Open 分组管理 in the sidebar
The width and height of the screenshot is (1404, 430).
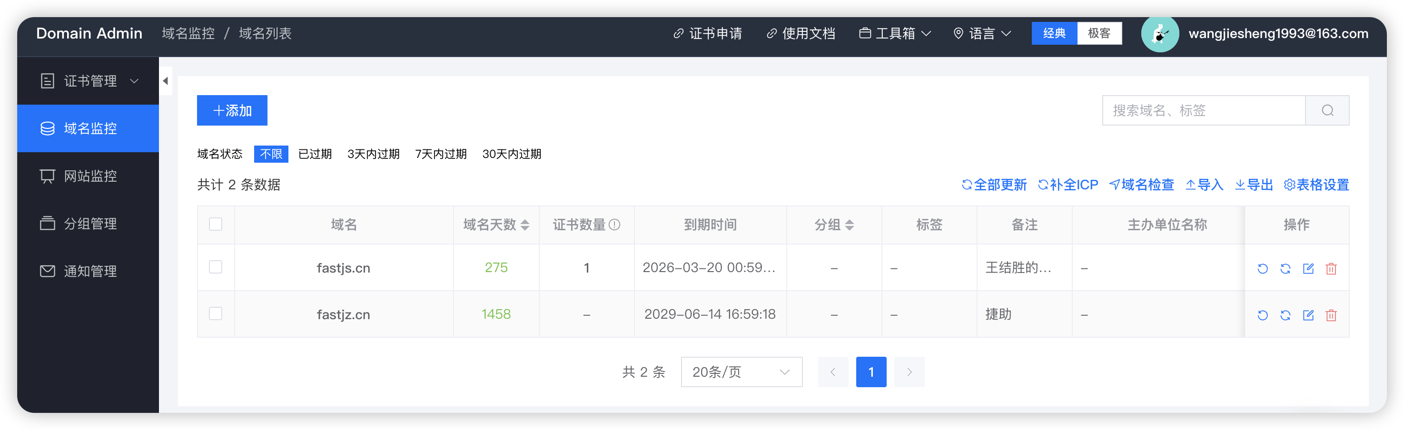click(x=89, y=224)
